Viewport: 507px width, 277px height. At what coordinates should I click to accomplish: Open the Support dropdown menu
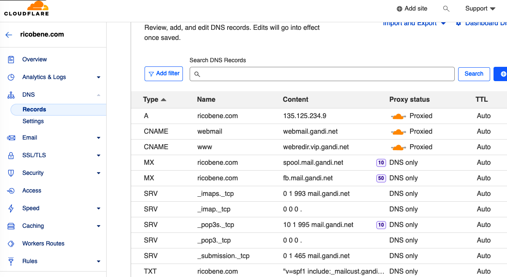480,8
